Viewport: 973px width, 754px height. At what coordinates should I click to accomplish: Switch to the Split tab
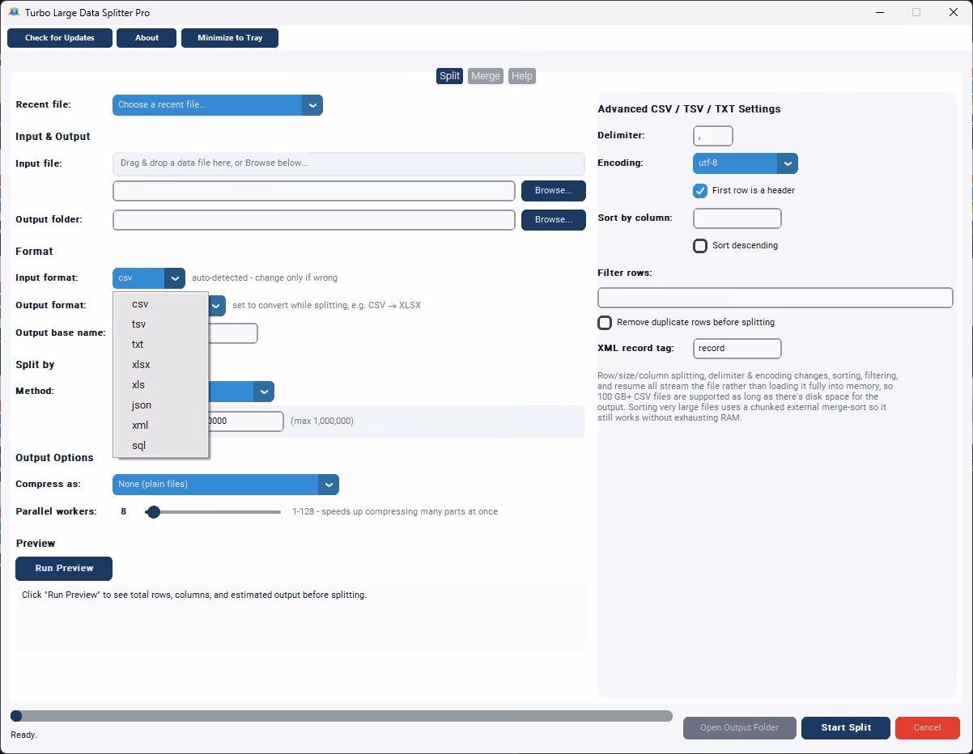click(449, 76)
